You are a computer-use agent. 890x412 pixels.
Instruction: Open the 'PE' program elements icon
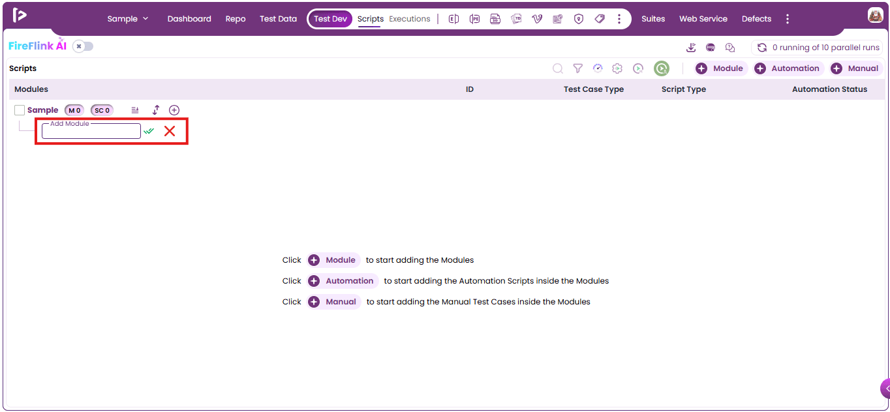474,19
